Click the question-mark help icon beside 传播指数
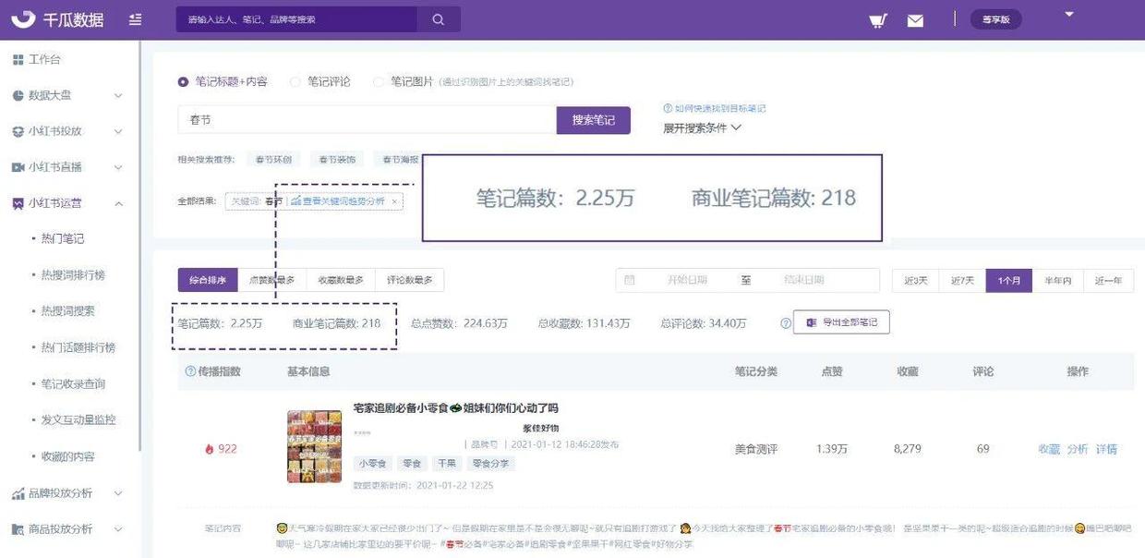This screenshot has height=558, width=1145. tap(192, 370)
